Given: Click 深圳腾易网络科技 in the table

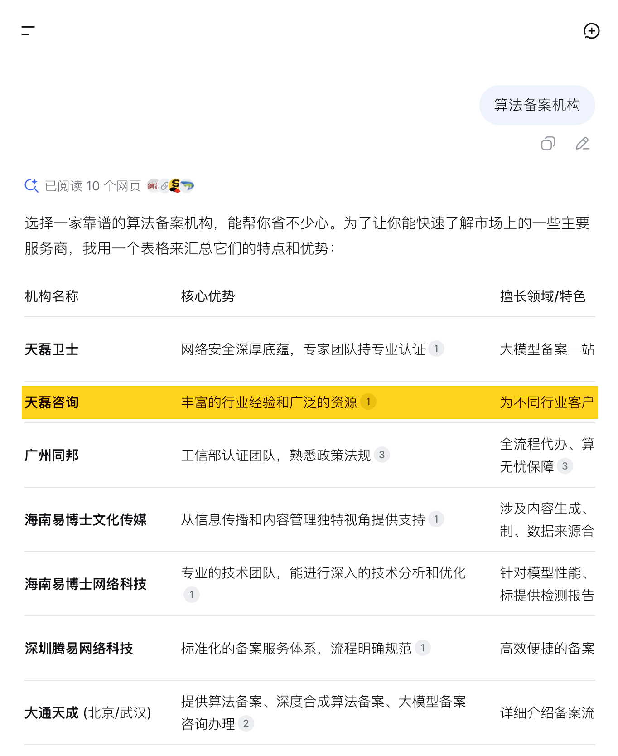Looking at the screenshot, I should point(79,648).
